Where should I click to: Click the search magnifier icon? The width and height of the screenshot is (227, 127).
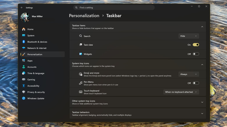click(76, 8)
